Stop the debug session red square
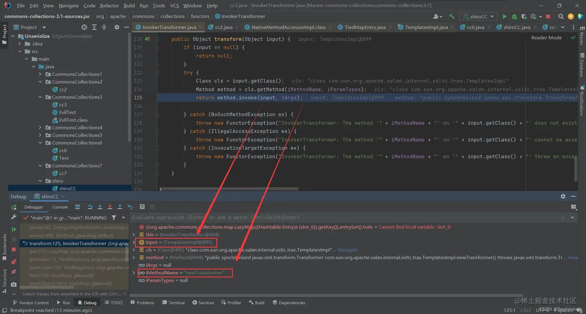The width and height of the screenshot is (586, 314). [14, 250]
